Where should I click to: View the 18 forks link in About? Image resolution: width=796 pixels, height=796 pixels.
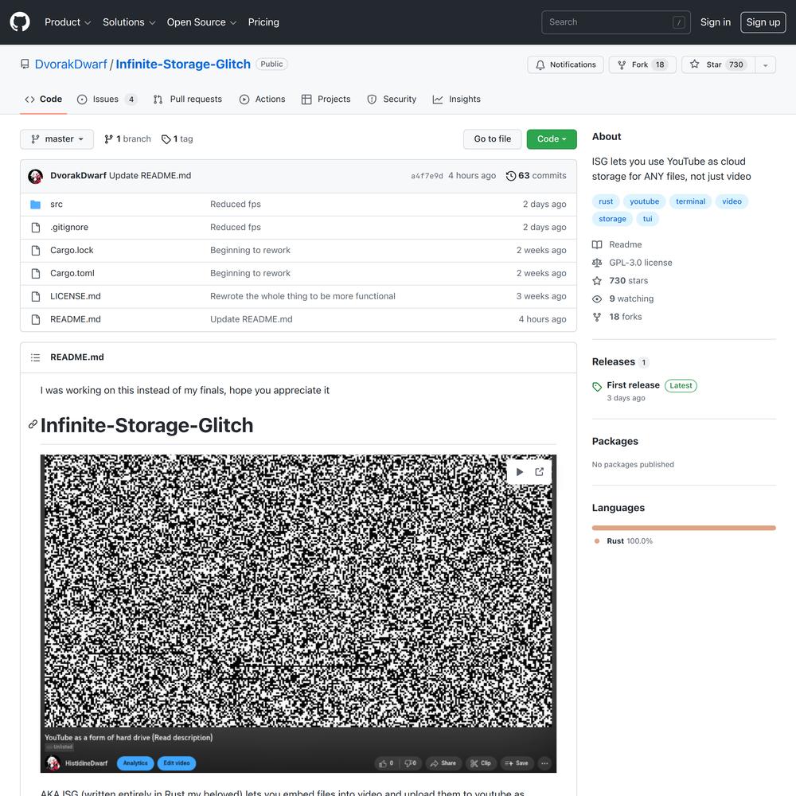pyautogui.click(x=618, y=317)
